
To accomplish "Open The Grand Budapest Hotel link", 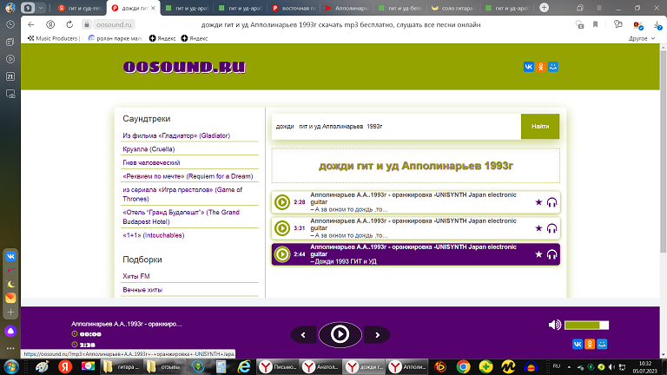I will pos(181,217).
